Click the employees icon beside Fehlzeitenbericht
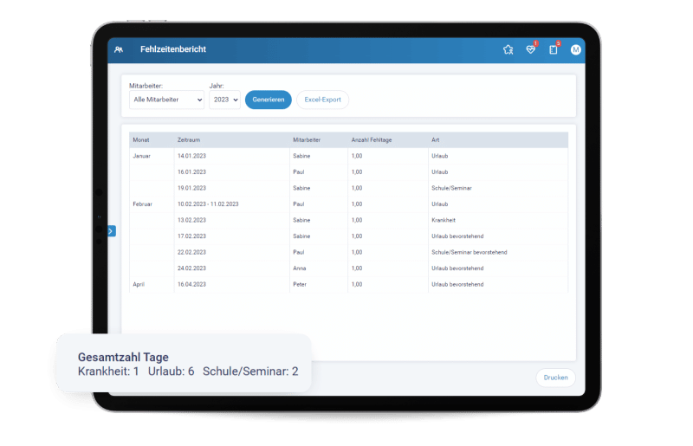Image resolution: width=693 pixels, height=446 pixels. pos(118,50)
